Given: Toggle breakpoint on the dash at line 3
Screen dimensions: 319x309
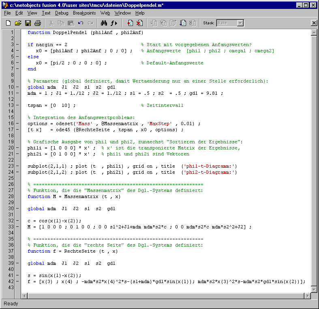Looking at the screenshot, I should click(x=17, y=45).
